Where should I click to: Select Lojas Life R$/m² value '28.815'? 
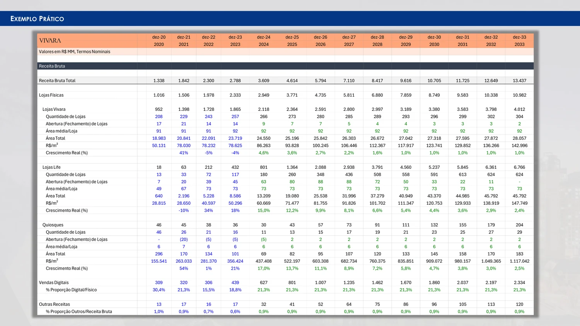pyautogui.click(x=159, y=203)
